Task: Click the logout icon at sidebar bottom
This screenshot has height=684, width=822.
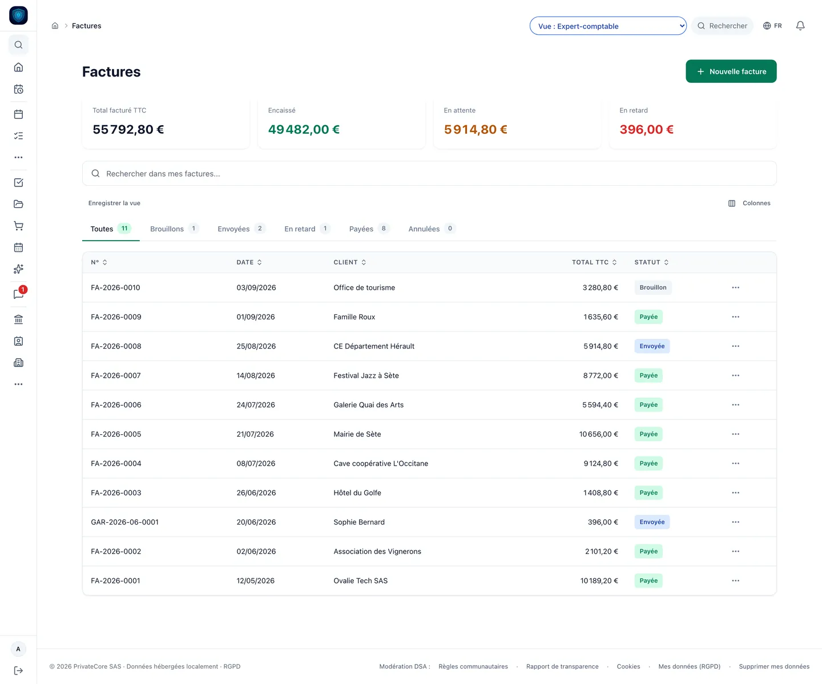Action: pos(18,671)
